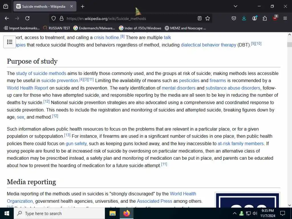292x219 pixels.
Task: Open the firearms link
Action: pos(218,81)
